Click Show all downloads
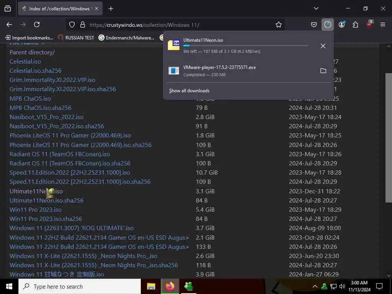Image resolution: width=392 pixels, height=294 pixels. [x=189, y=91]
